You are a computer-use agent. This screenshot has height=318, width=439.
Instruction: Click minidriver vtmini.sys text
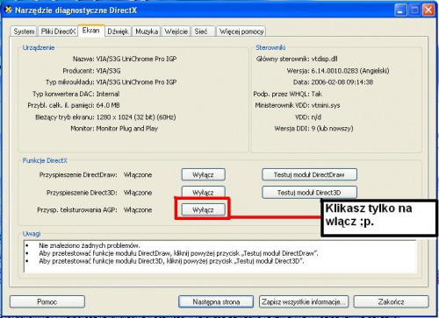click(326, 105)
